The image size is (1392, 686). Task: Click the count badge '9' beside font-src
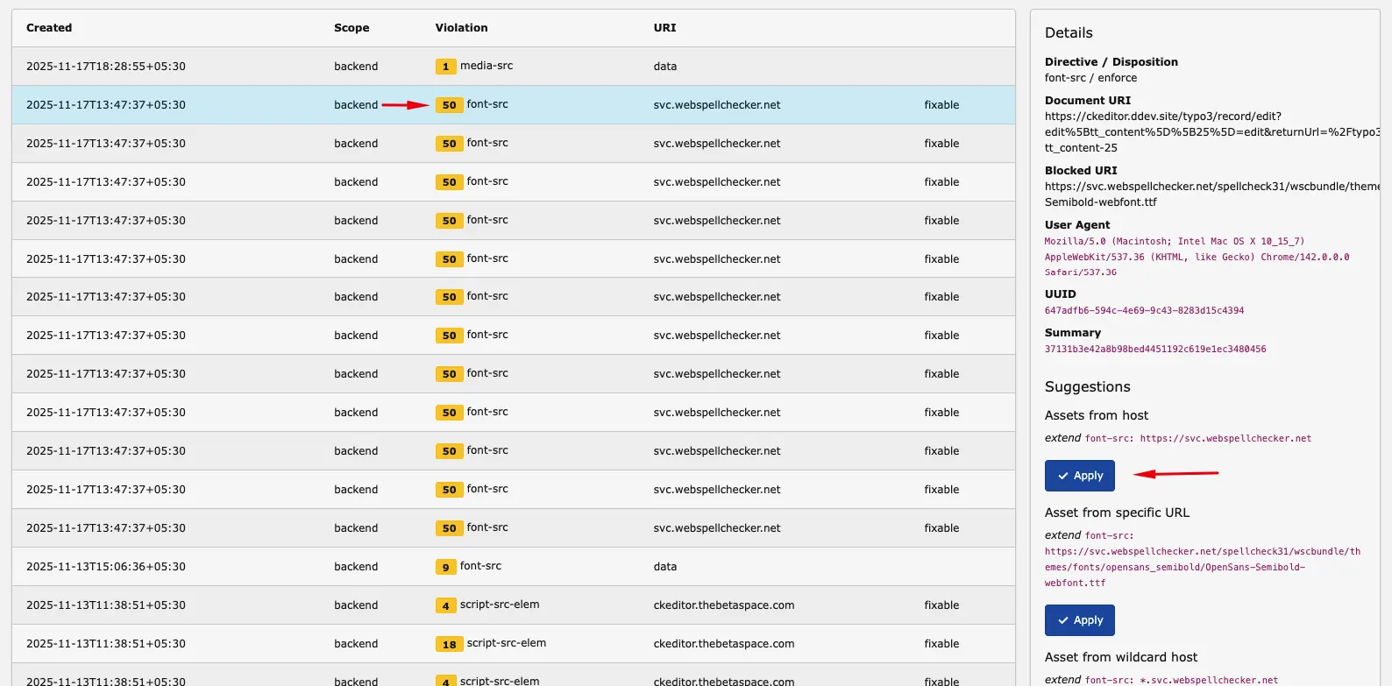tap(445, 567)
